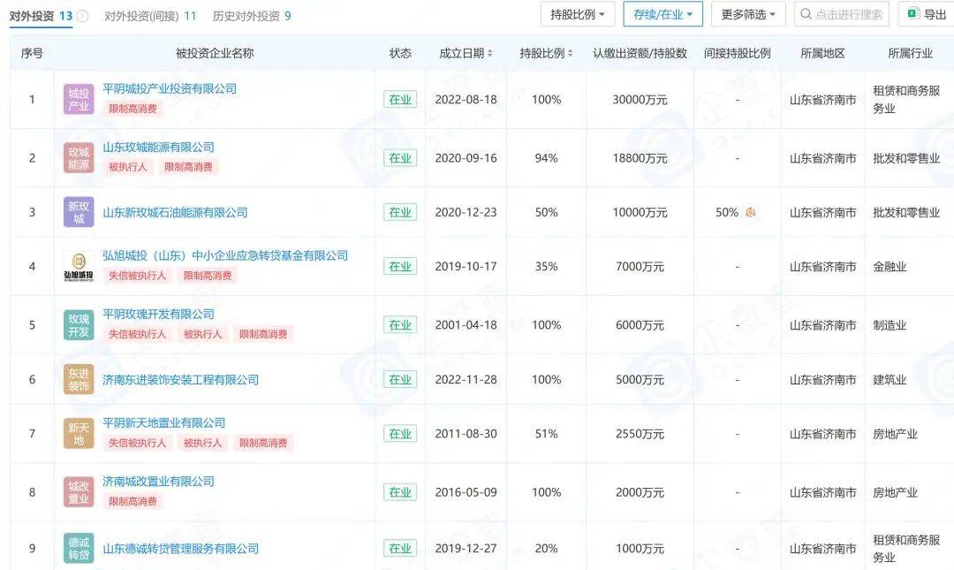This screenshot has height=570, width=954.
Task: Switch to 对外投资(间接) 11 tab
Action: tap(150, 16)
